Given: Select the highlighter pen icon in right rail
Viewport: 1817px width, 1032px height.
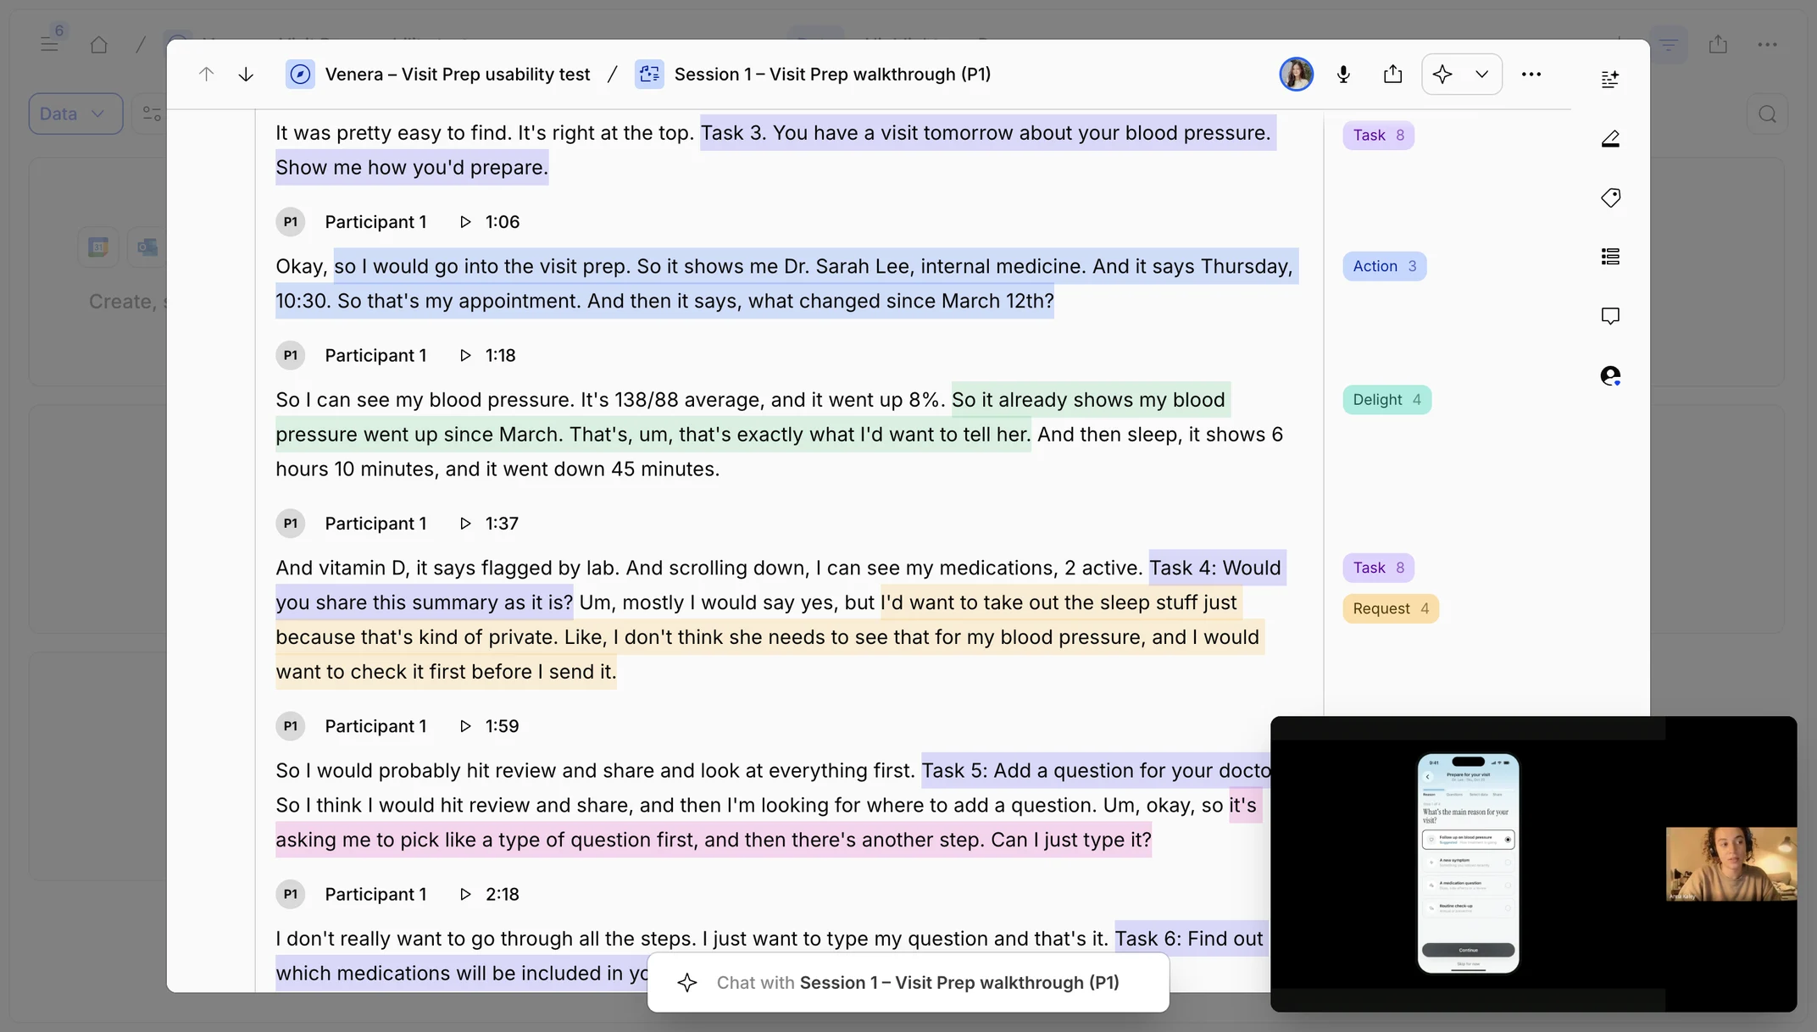Looking at the screenshot, I should point(1610,138).
